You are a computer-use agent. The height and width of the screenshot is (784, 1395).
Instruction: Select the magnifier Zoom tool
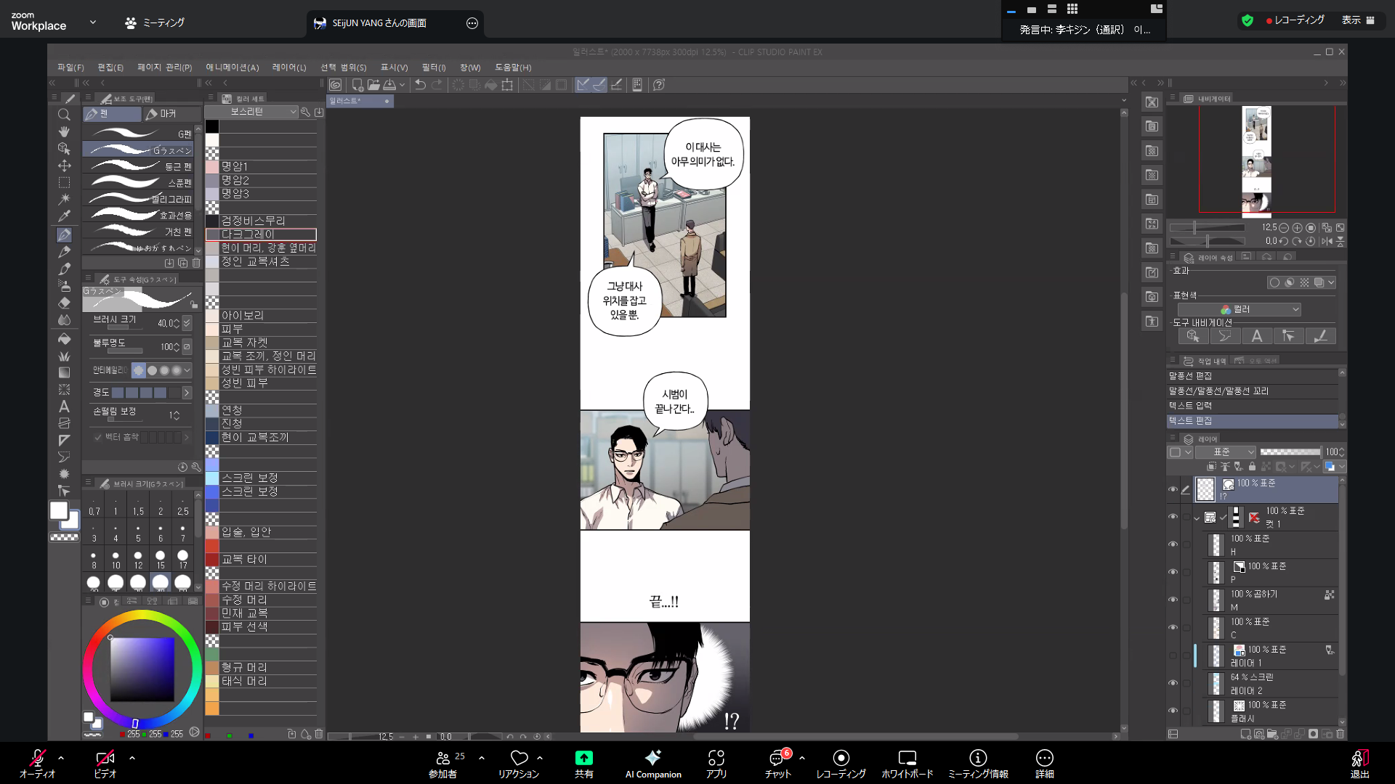(64, 115)
